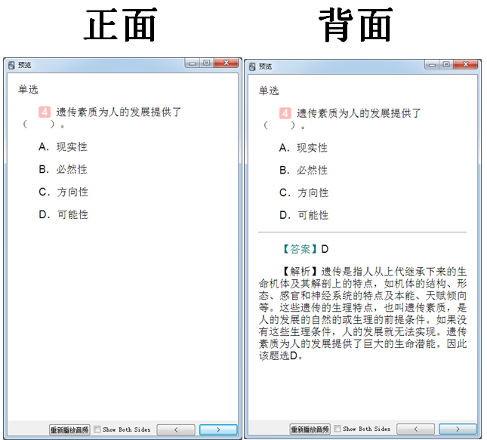487x440 pixels.
Task: Select option D 可能性 in right window
Action: click(x=304, y=215)
